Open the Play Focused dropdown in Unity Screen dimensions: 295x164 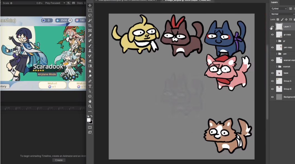point(55,3)
